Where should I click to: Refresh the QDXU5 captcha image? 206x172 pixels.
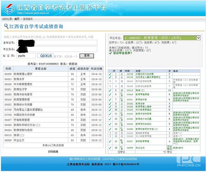[45, 56]
